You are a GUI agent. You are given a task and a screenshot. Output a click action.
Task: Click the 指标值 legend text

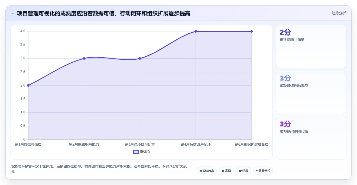pos(145,152)
